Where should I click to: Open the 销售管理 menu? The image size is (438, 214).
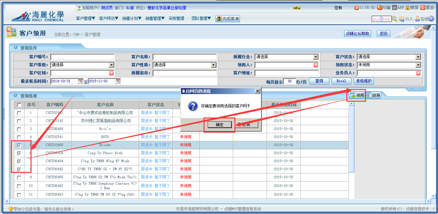(x=155, y=19)
